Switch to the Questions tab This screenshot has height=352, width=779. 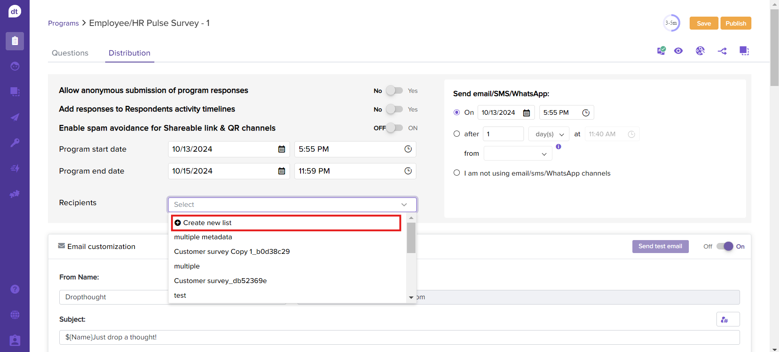click(70, 53)
